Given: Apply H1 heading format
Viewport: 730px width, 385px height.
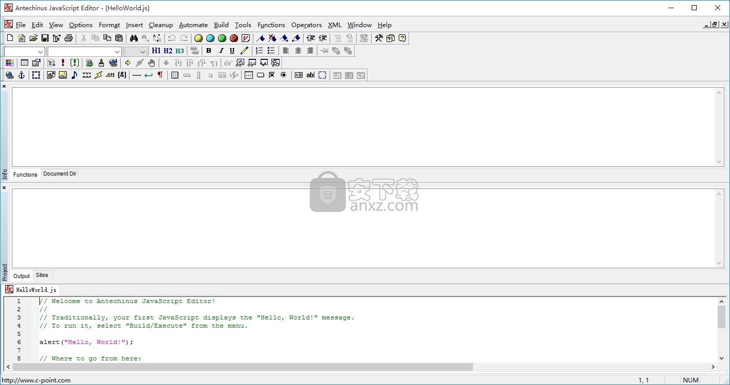Looking at the screenshot, I should tap(156, 51).
